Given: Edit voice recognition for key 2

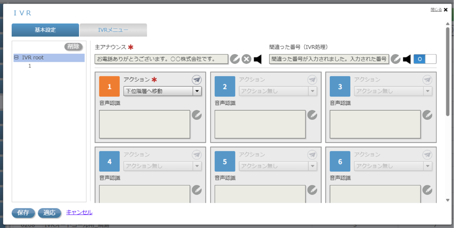Looking at the screenshot, I should pyautogui.click(x=312, y=115).
